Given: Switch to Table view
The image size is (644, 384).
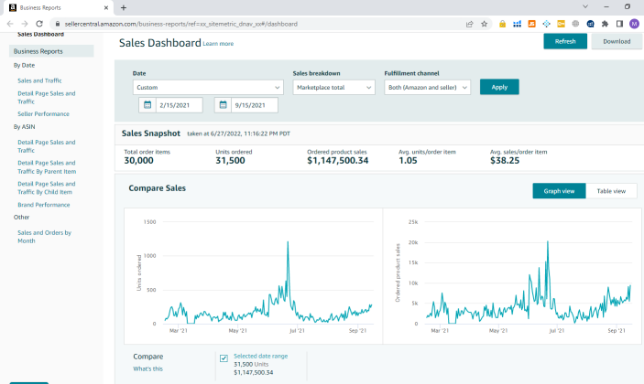Looking at the screenshot, I should 611,191.
